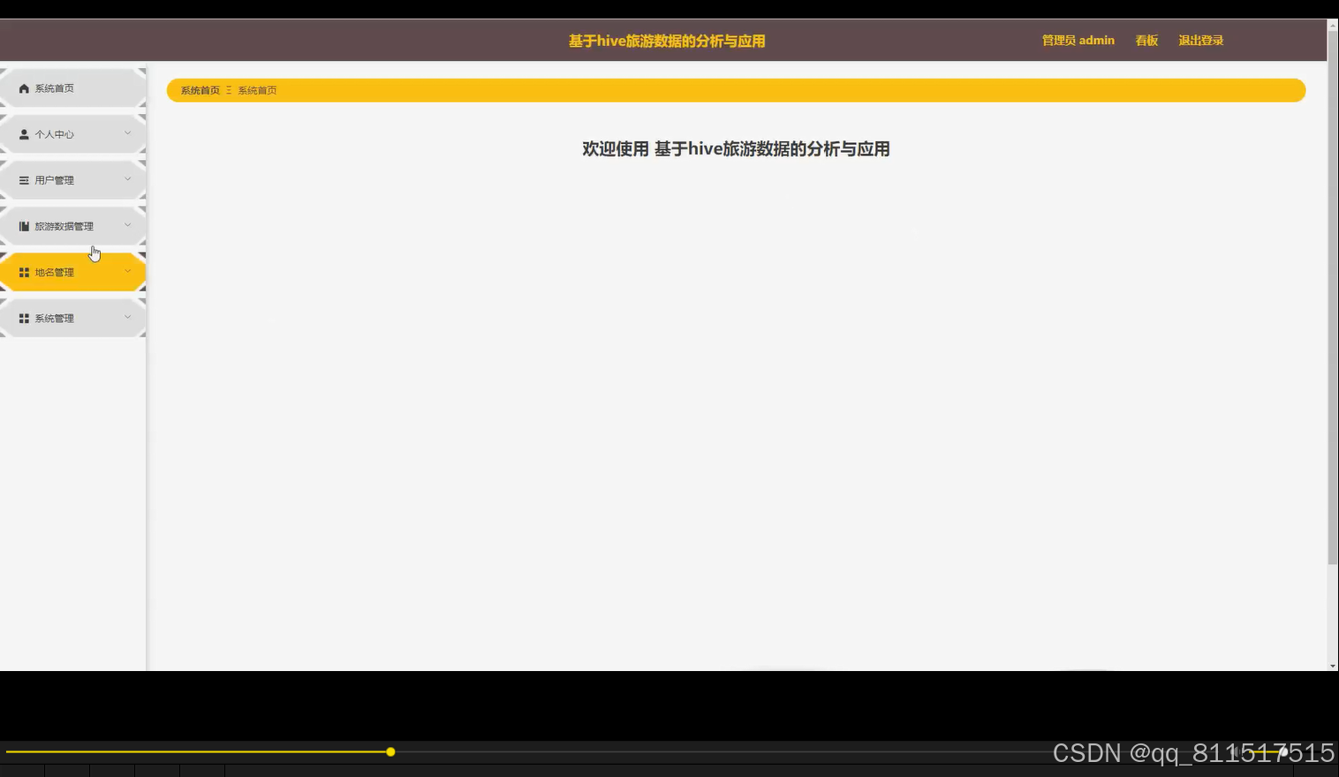The height and width of the screenshot is (777, 1339).
Task: Select the person icon on 个人中心
Action: 24,133
